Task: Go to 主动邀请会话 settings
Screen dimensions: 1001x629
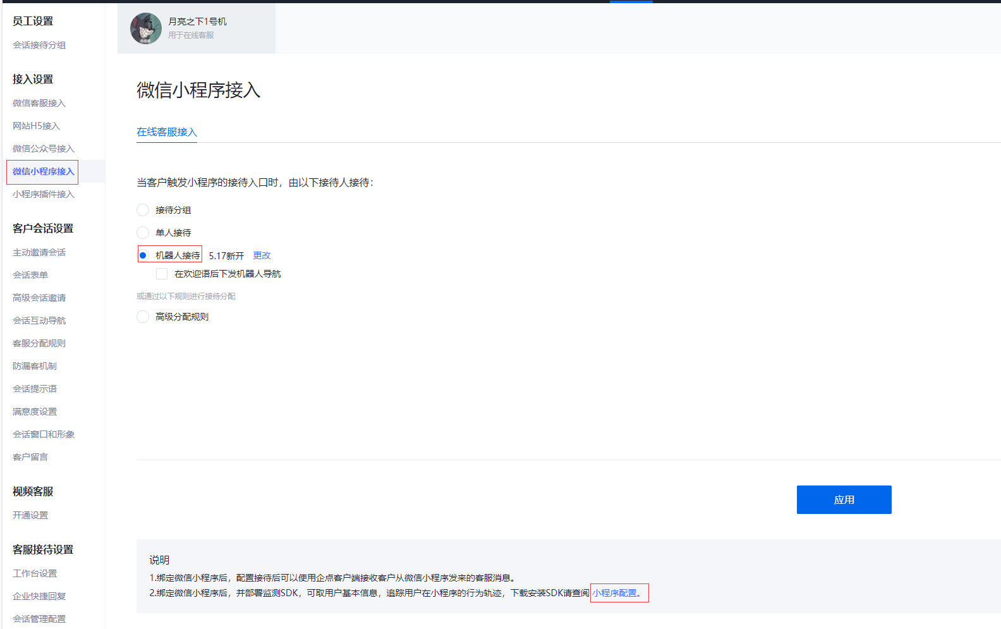Action: (39, 252)
